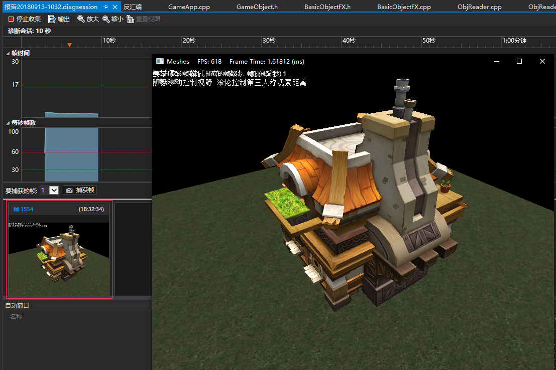Viewport: 556px width, 370px height.
Task: Click the 20秒 mark on the timeline ruler
Action: pos(189,41)
